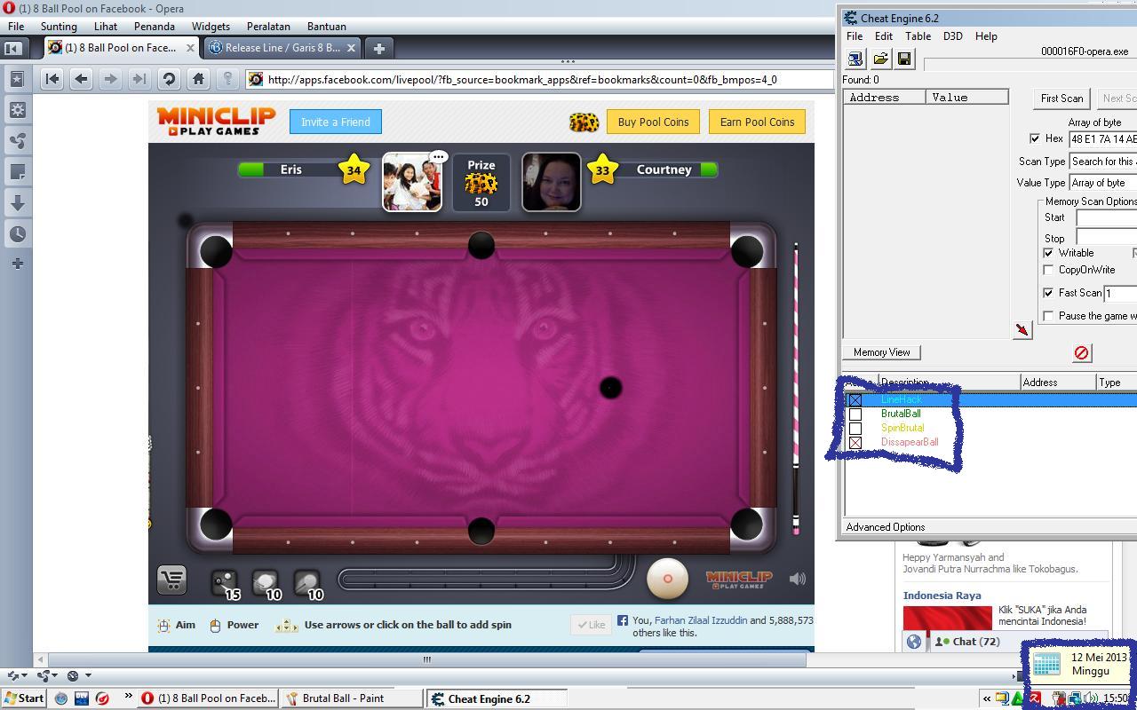Open the Opera Widgets menu
1137x710 pixels.
point(211,27)
